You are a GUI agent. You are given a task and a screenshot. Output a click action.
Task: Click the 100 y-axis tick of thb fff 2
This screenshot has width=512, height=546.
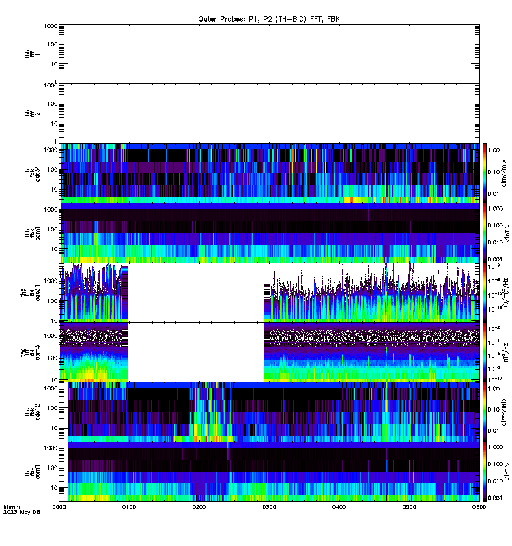(53, 104)
